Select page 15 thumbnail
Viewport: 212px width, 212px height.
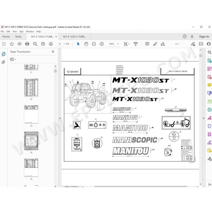tap(31, 167)
